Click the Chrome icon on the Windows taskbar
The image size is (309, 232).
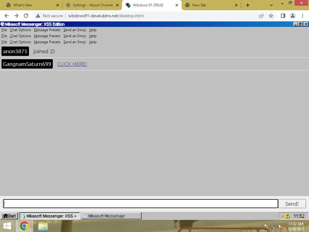tap(24, 226)
